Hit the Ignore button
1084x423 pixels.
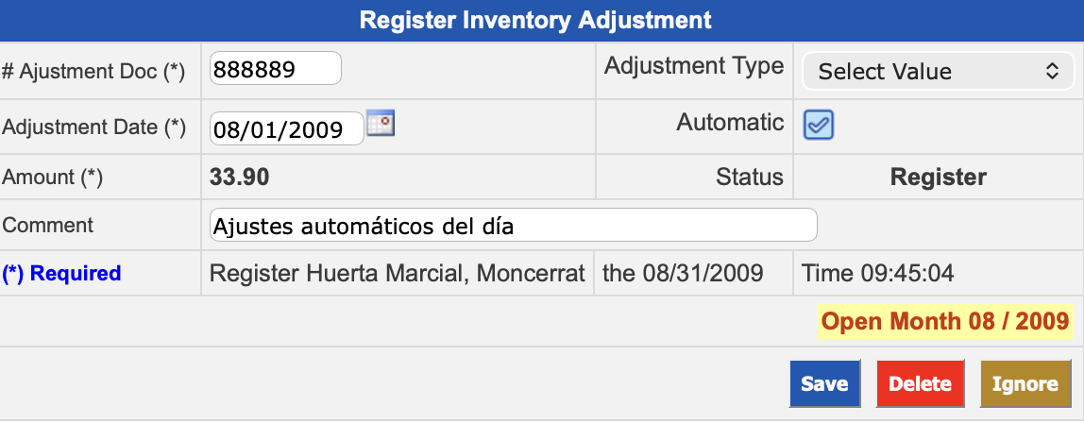coord(1025,383)
